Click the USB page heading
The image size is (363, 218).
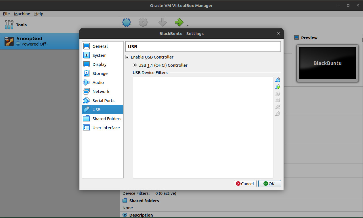(133, 47)
